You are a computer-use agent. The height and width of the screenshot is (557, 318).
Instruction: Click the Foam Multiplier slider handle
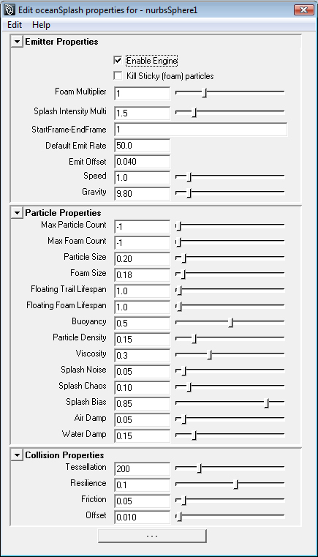(205, 93)
